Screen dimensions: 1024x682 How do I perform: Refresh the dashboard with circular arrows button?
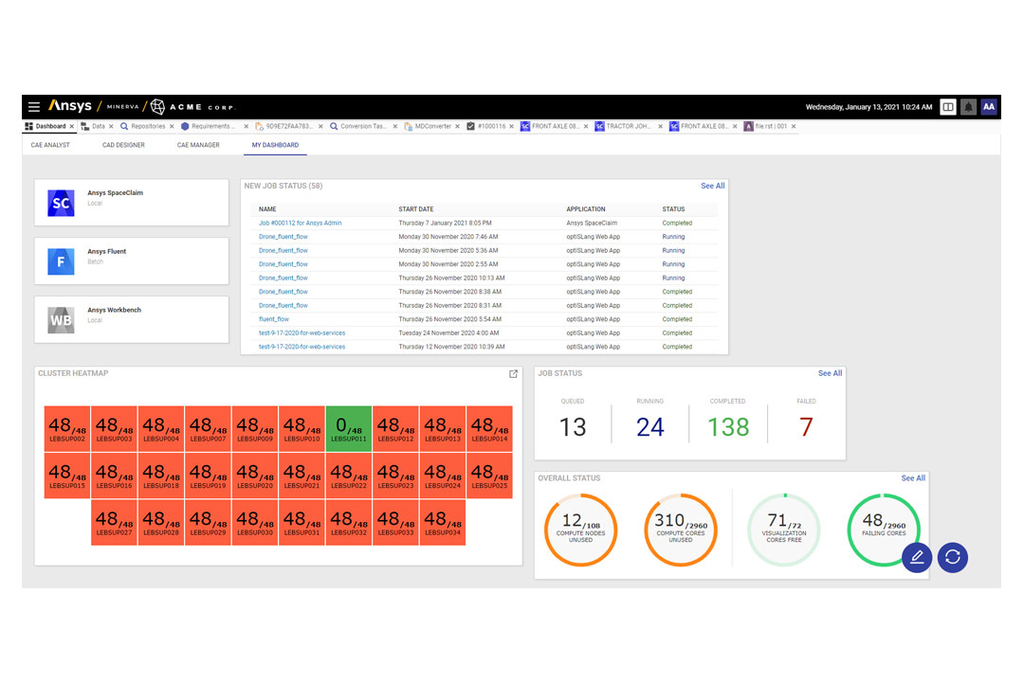pyautogui.click(x=953, y=557)
